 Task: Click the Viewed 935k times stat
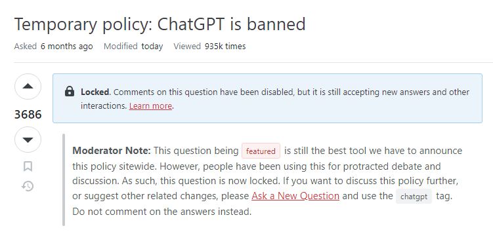[209, 47]
